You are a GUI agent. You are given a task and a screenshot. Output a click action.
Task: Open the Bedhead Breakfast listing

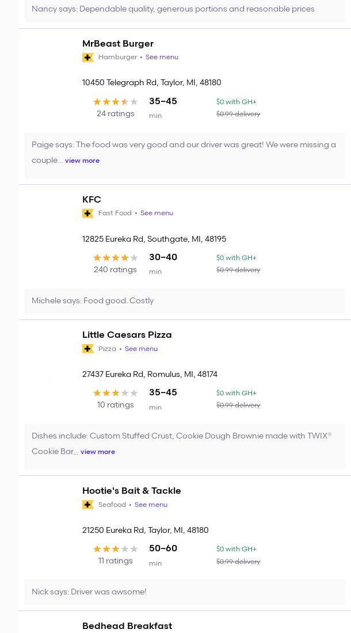point(127,626)
